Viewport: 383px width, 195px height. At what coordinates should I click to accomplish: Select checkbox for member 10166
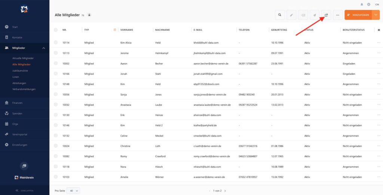pyautogui.click(x=56, y=74)
